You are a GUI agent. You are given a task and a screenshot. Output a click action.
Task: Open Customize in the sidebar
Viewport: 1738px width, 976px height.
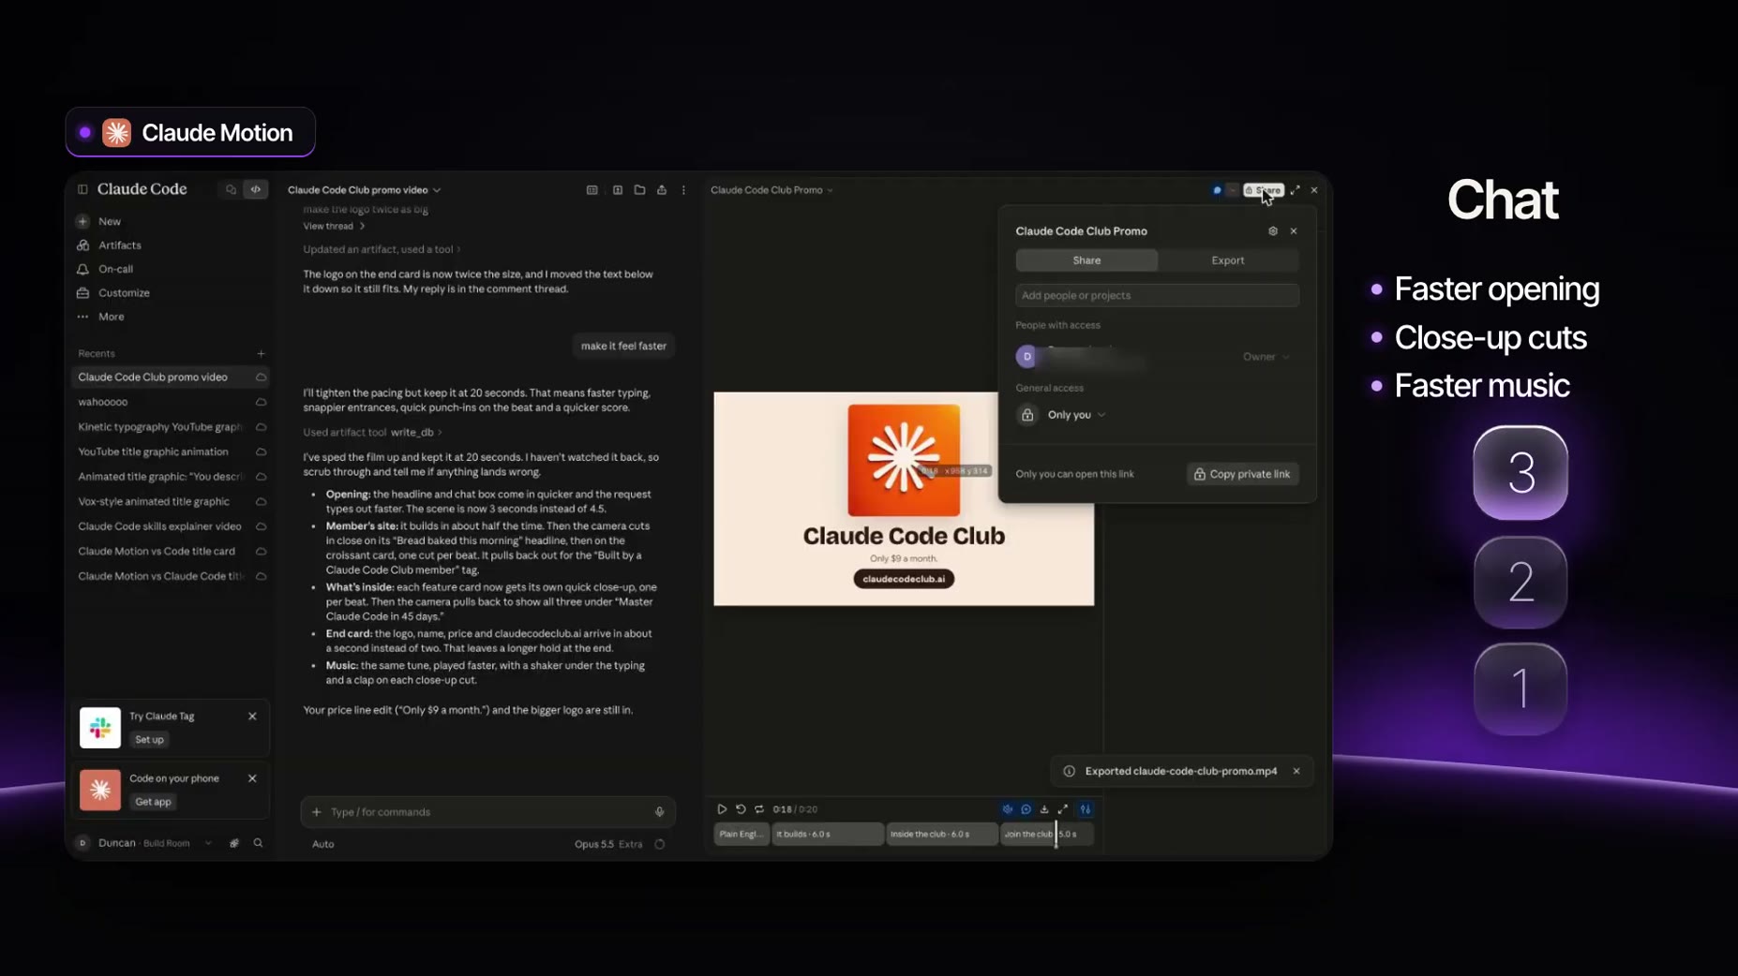tap(124, 293)
